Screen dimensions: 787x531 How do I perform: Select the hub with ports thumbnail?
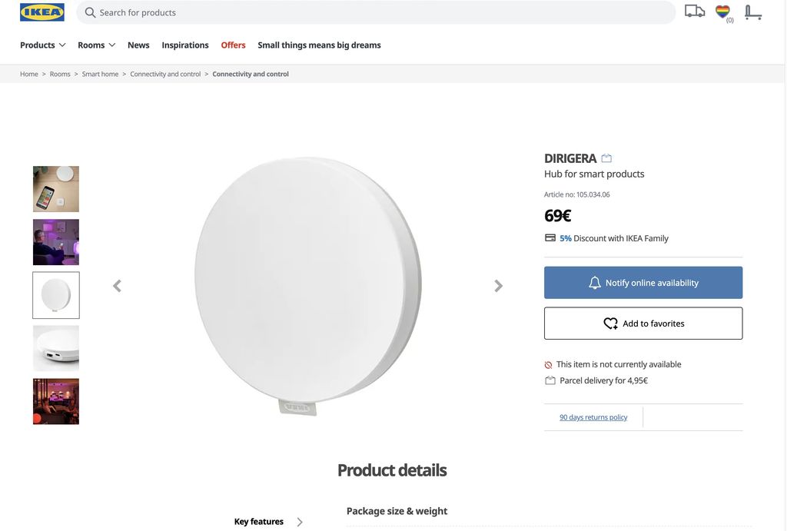point(56,348)
